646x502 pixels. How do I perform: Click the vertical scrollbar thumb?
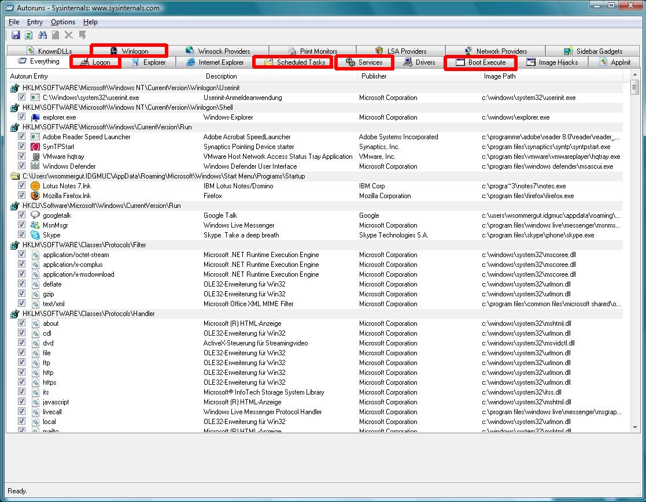pos(634,87)
